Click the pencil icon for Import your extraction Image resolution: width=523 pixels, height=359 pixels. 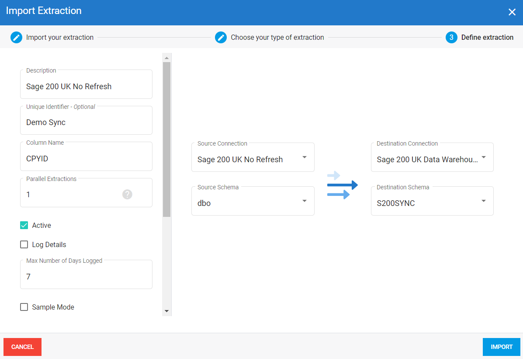pos(16,37)
